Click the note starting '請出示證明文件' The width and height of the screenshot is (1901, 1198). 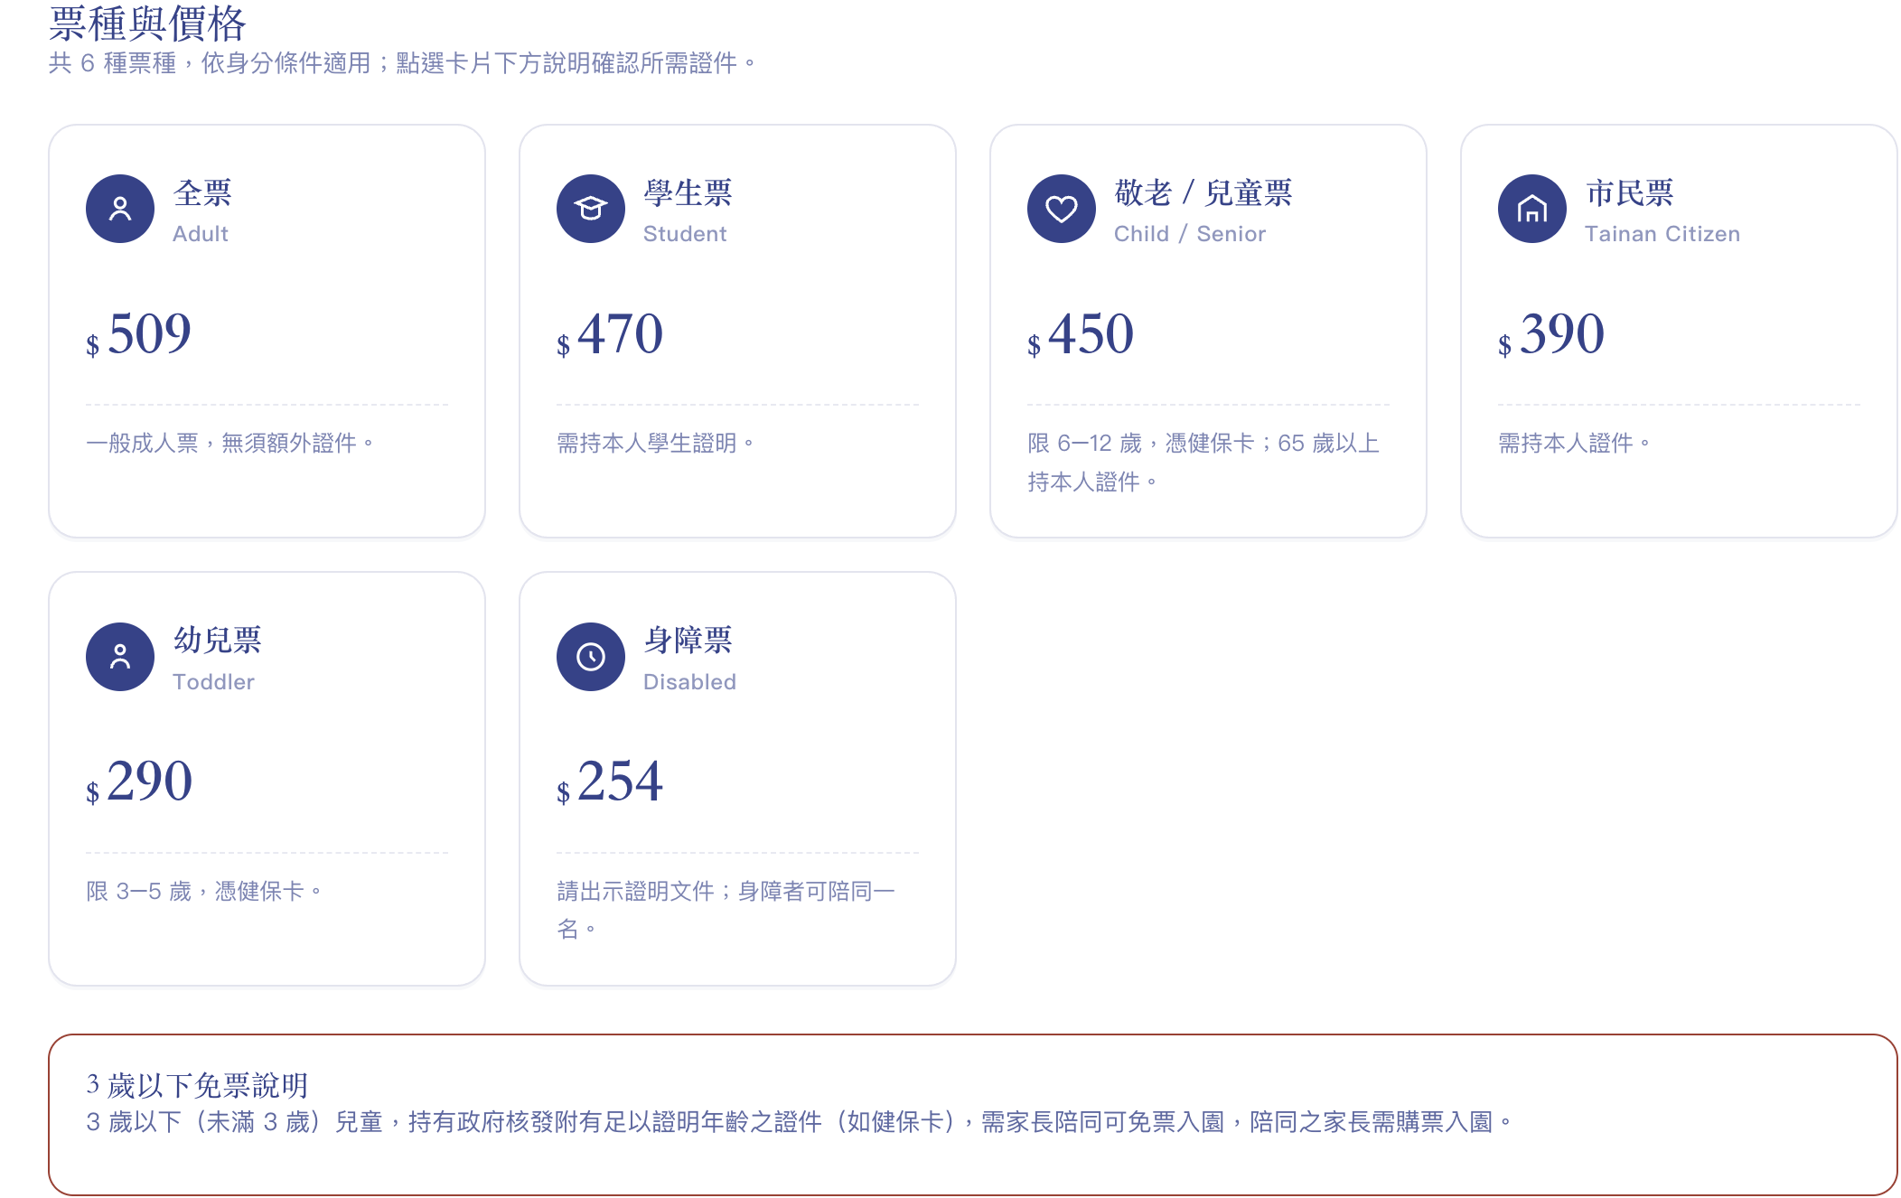(726, 910)
